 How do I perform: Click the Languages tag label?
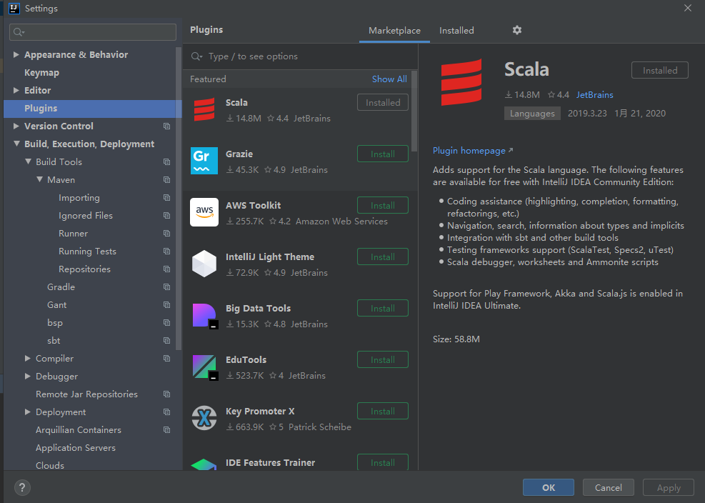click(532, 114)
